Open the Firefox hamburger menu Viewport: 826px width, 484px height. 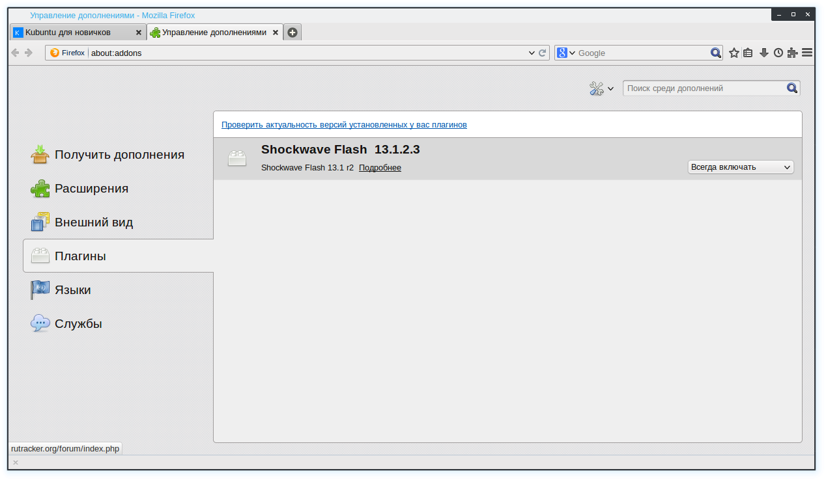[x=807, y=53]
